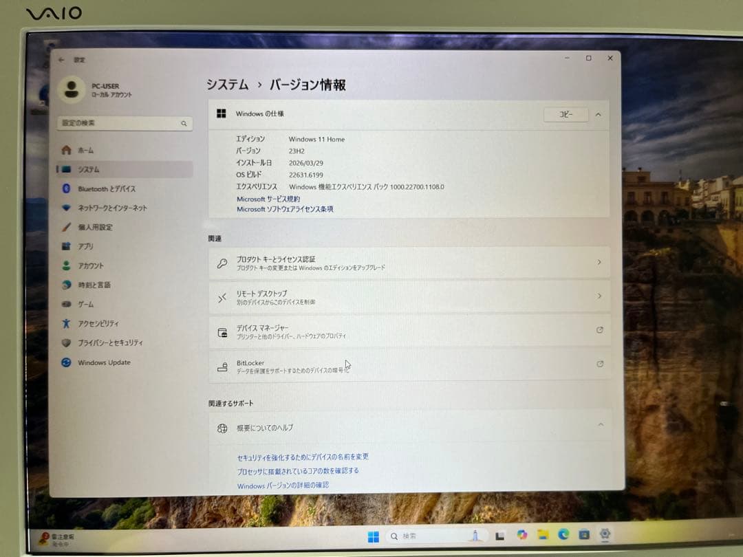The width and height of the screenshot is (743, 557).
Task: Focus the settings search field
Action: coord(125,123)
